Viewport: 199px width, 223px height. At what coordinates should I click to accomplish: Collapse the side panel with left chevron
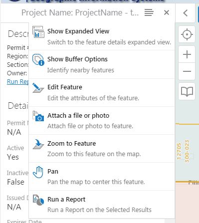(186, 13)
